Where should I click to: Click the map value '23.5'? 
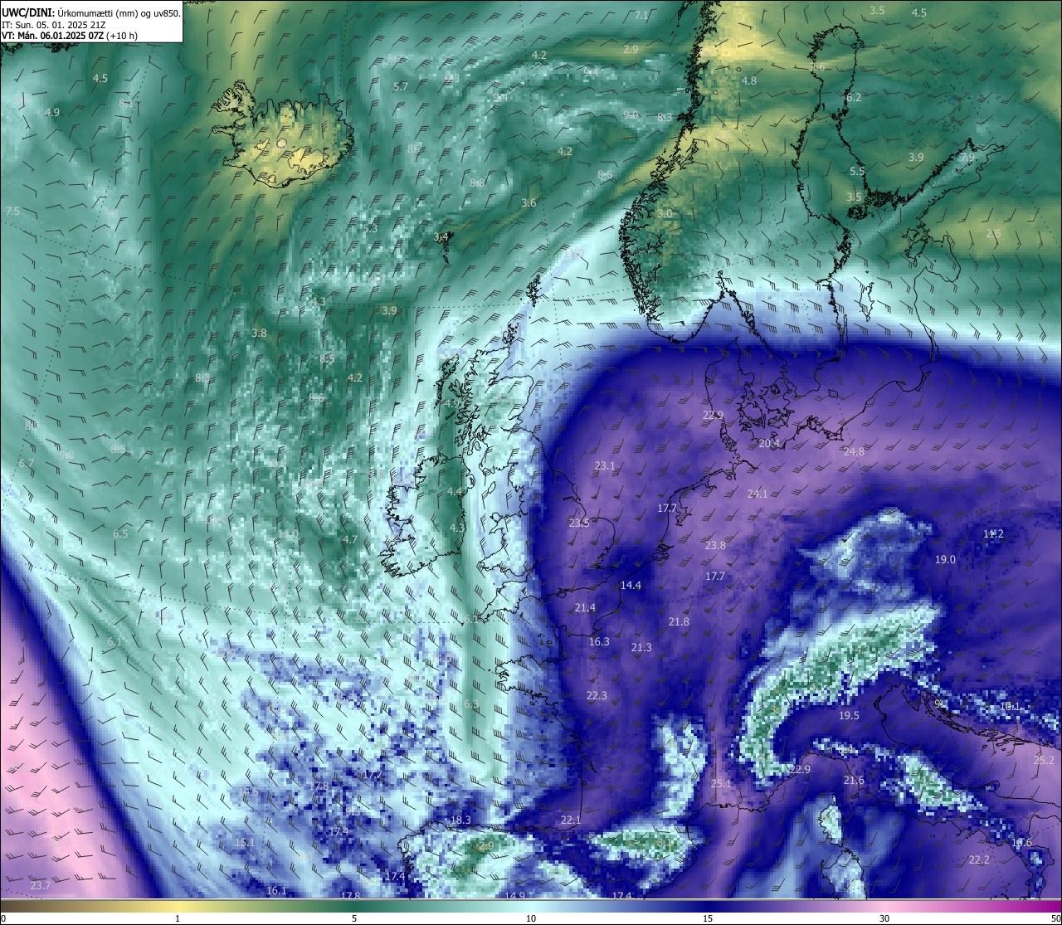[579, 523]
